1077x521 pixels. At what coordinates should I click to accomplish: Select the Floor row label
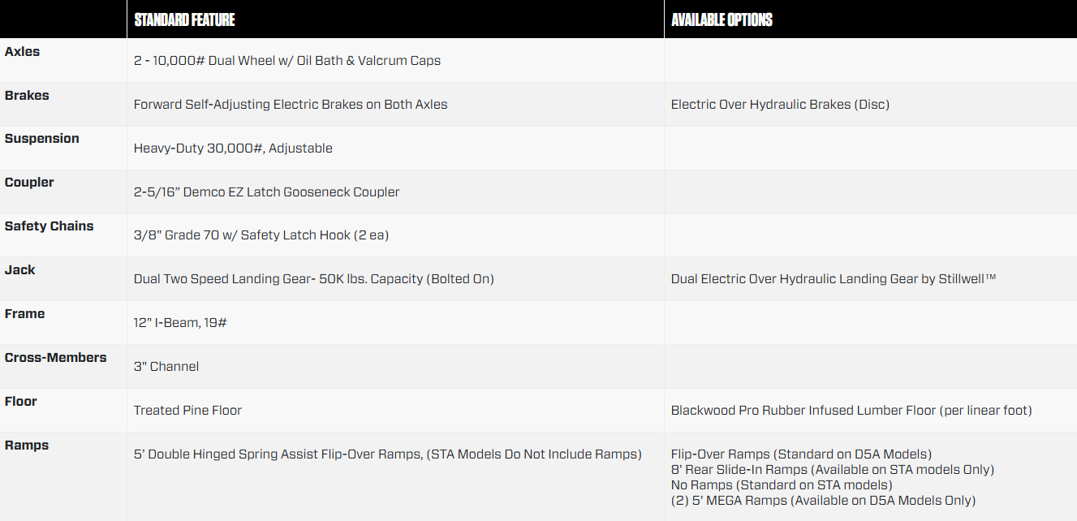click(x=20, y=402)
